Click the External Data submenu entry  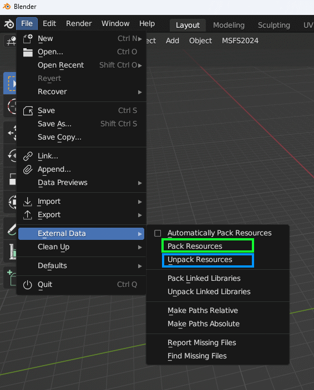pyautogui.click(x=81, y=234)
